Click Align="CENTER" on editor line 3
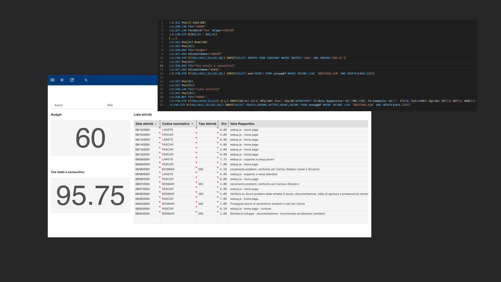 [223, 31]
